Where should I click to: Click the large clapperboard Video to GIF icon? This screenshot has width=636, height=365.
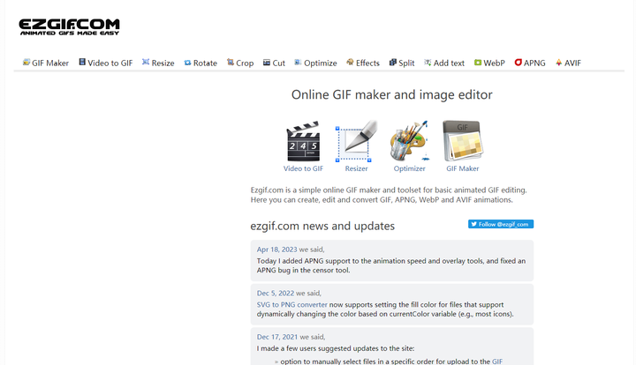tap(303, 141)
